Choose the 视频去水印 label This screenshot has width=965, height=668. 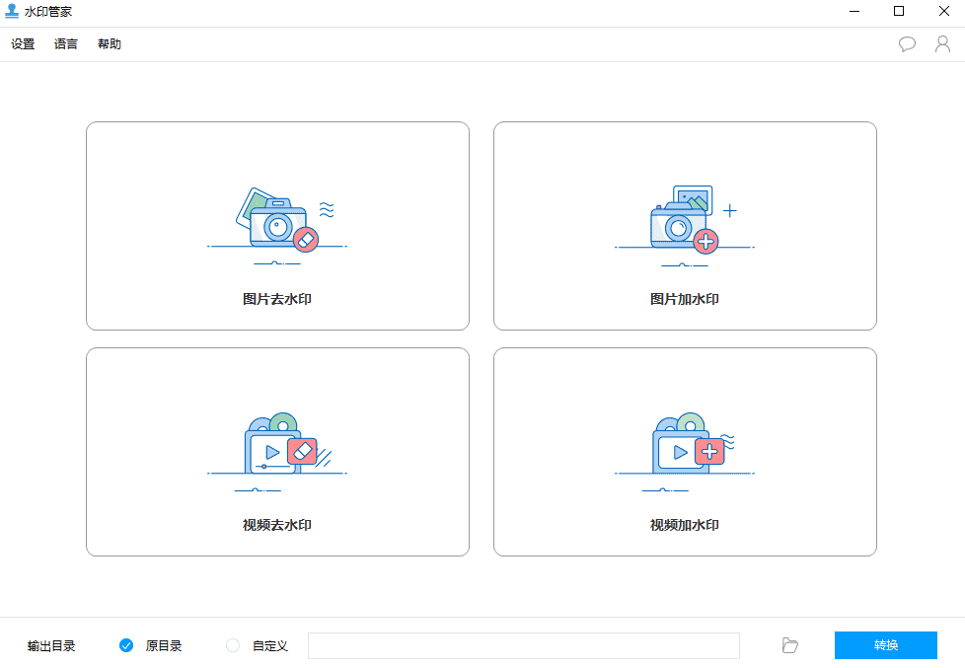277,525
